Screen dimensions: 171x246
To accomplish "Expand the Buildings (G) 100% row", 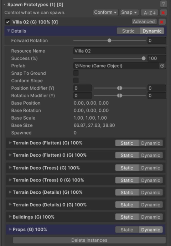I will coord(10,217).
